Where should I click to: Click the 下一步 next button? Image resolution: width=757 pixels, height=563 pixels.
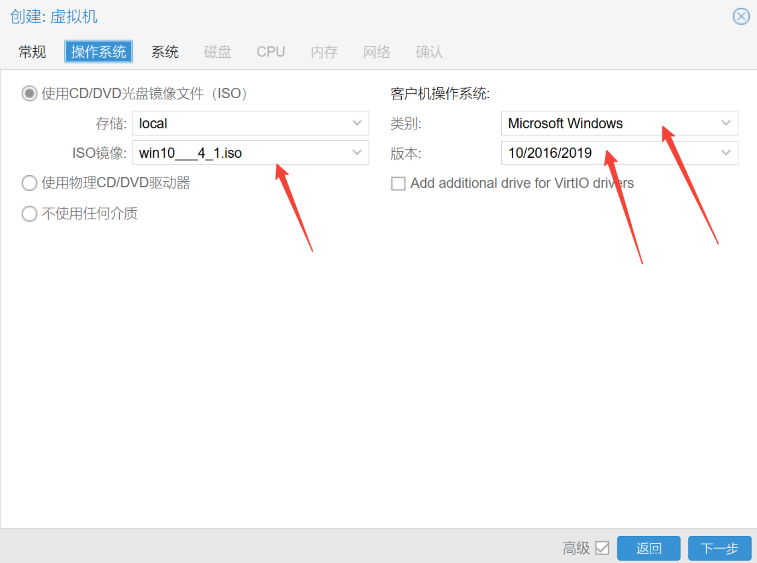[719, 548]
